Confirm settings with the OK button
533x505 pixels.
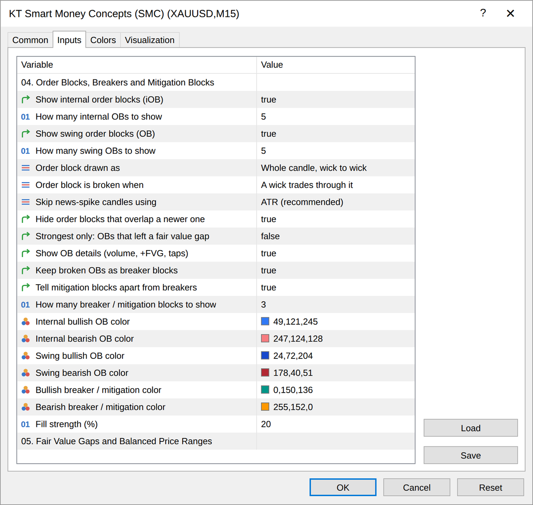(x=343, y=487)
